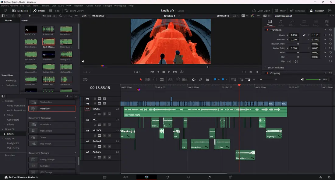
Task: Switch to Inspector Video tab
Action: coord(270,23)
